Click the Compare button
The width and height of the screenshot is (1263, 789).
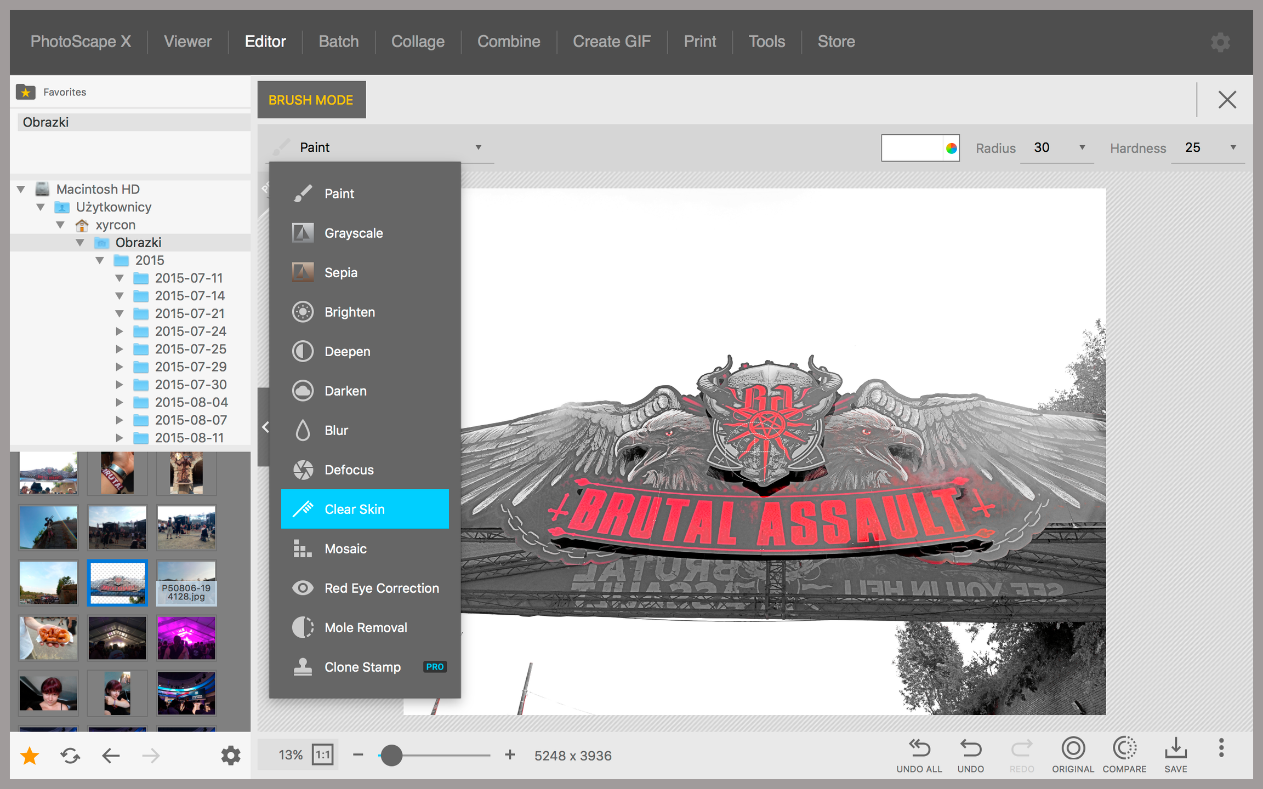[1124, 756]
